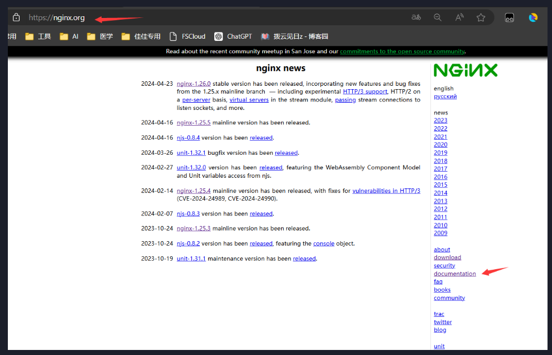
Task: Open the about page link
Action: pos(442,250)
